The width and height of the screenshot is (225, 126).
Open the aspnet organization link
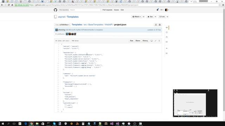62,17
